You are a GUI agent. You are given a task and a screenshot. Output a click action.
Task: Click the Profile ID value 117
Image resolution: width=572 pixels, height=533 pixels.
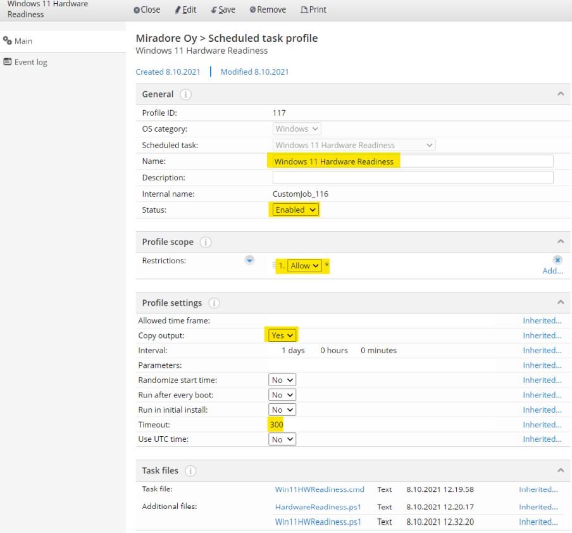(x=279, y=113)
